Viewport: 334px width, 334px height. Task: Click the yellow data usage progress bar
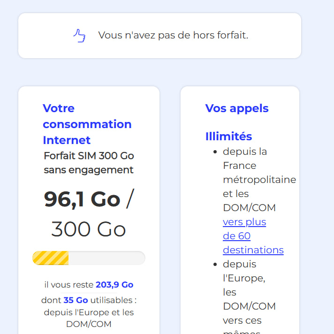coord(51,258)
